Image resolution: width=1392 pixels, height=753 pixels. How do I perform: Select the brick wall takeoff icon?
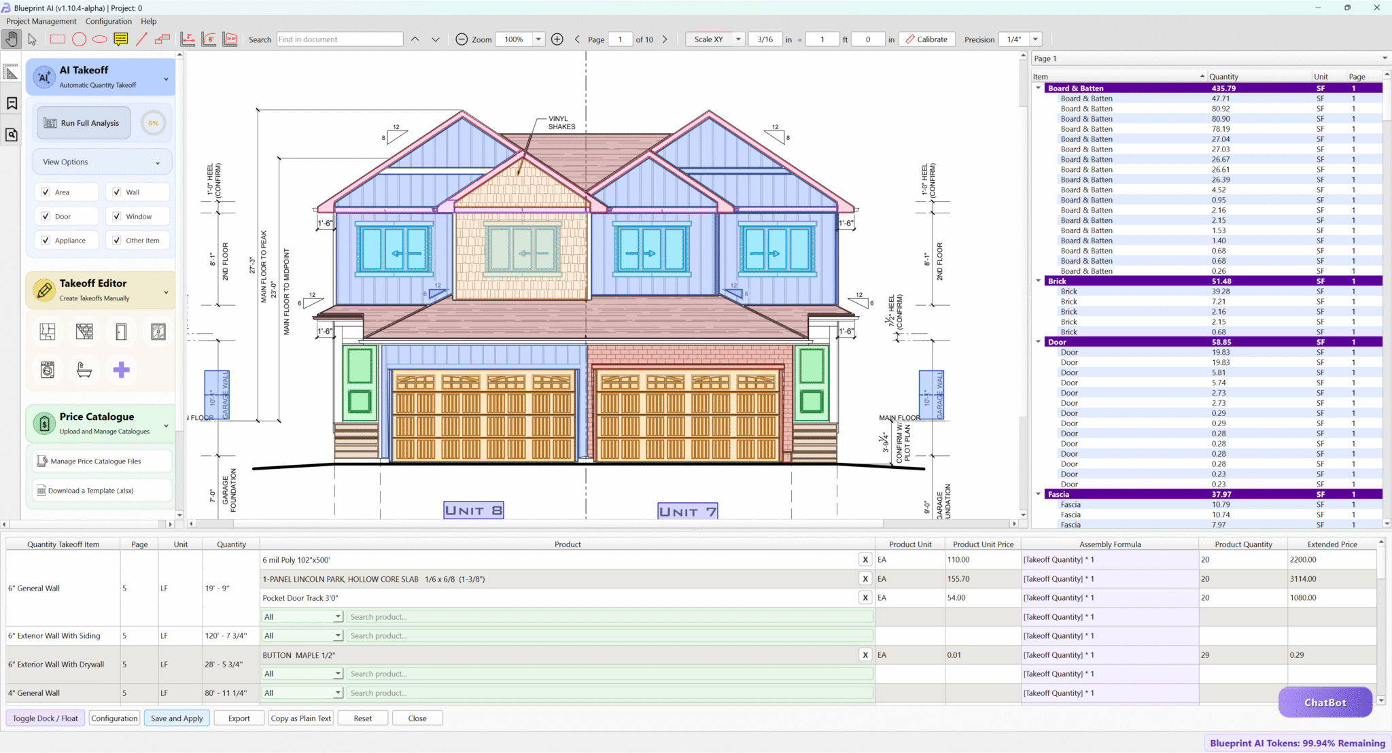pos(84,332)
